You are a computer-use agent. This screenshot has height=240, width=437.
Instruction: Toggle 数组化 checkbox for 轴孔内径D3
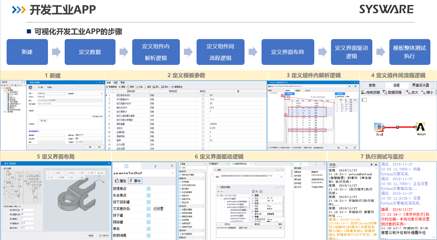pyautogui.click(x=203, y=107)
